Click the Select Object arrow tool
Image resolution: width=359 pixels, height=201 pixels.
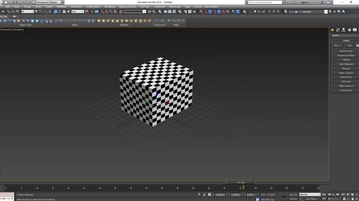coord(36,11)
